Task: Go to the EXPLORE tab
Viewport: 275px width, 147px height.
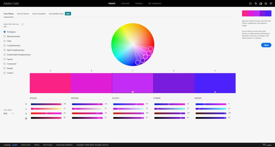Action: (125, 3)
